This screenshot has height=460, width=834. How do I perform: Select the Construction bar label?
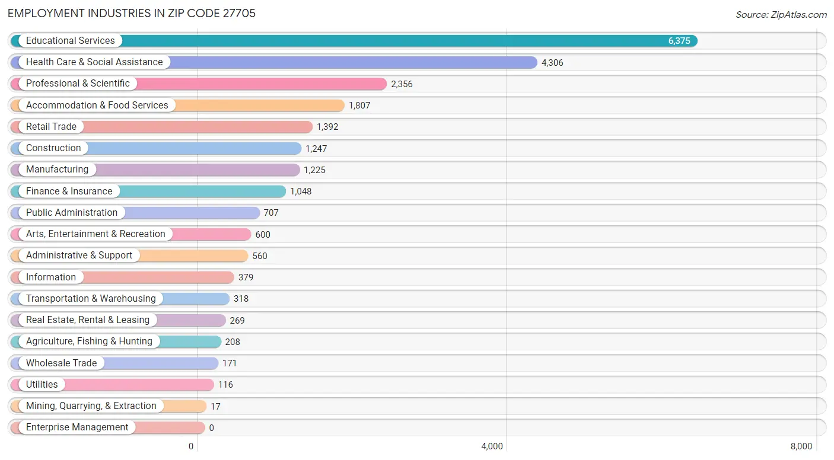pyautogui.click(x=53, y=148)
